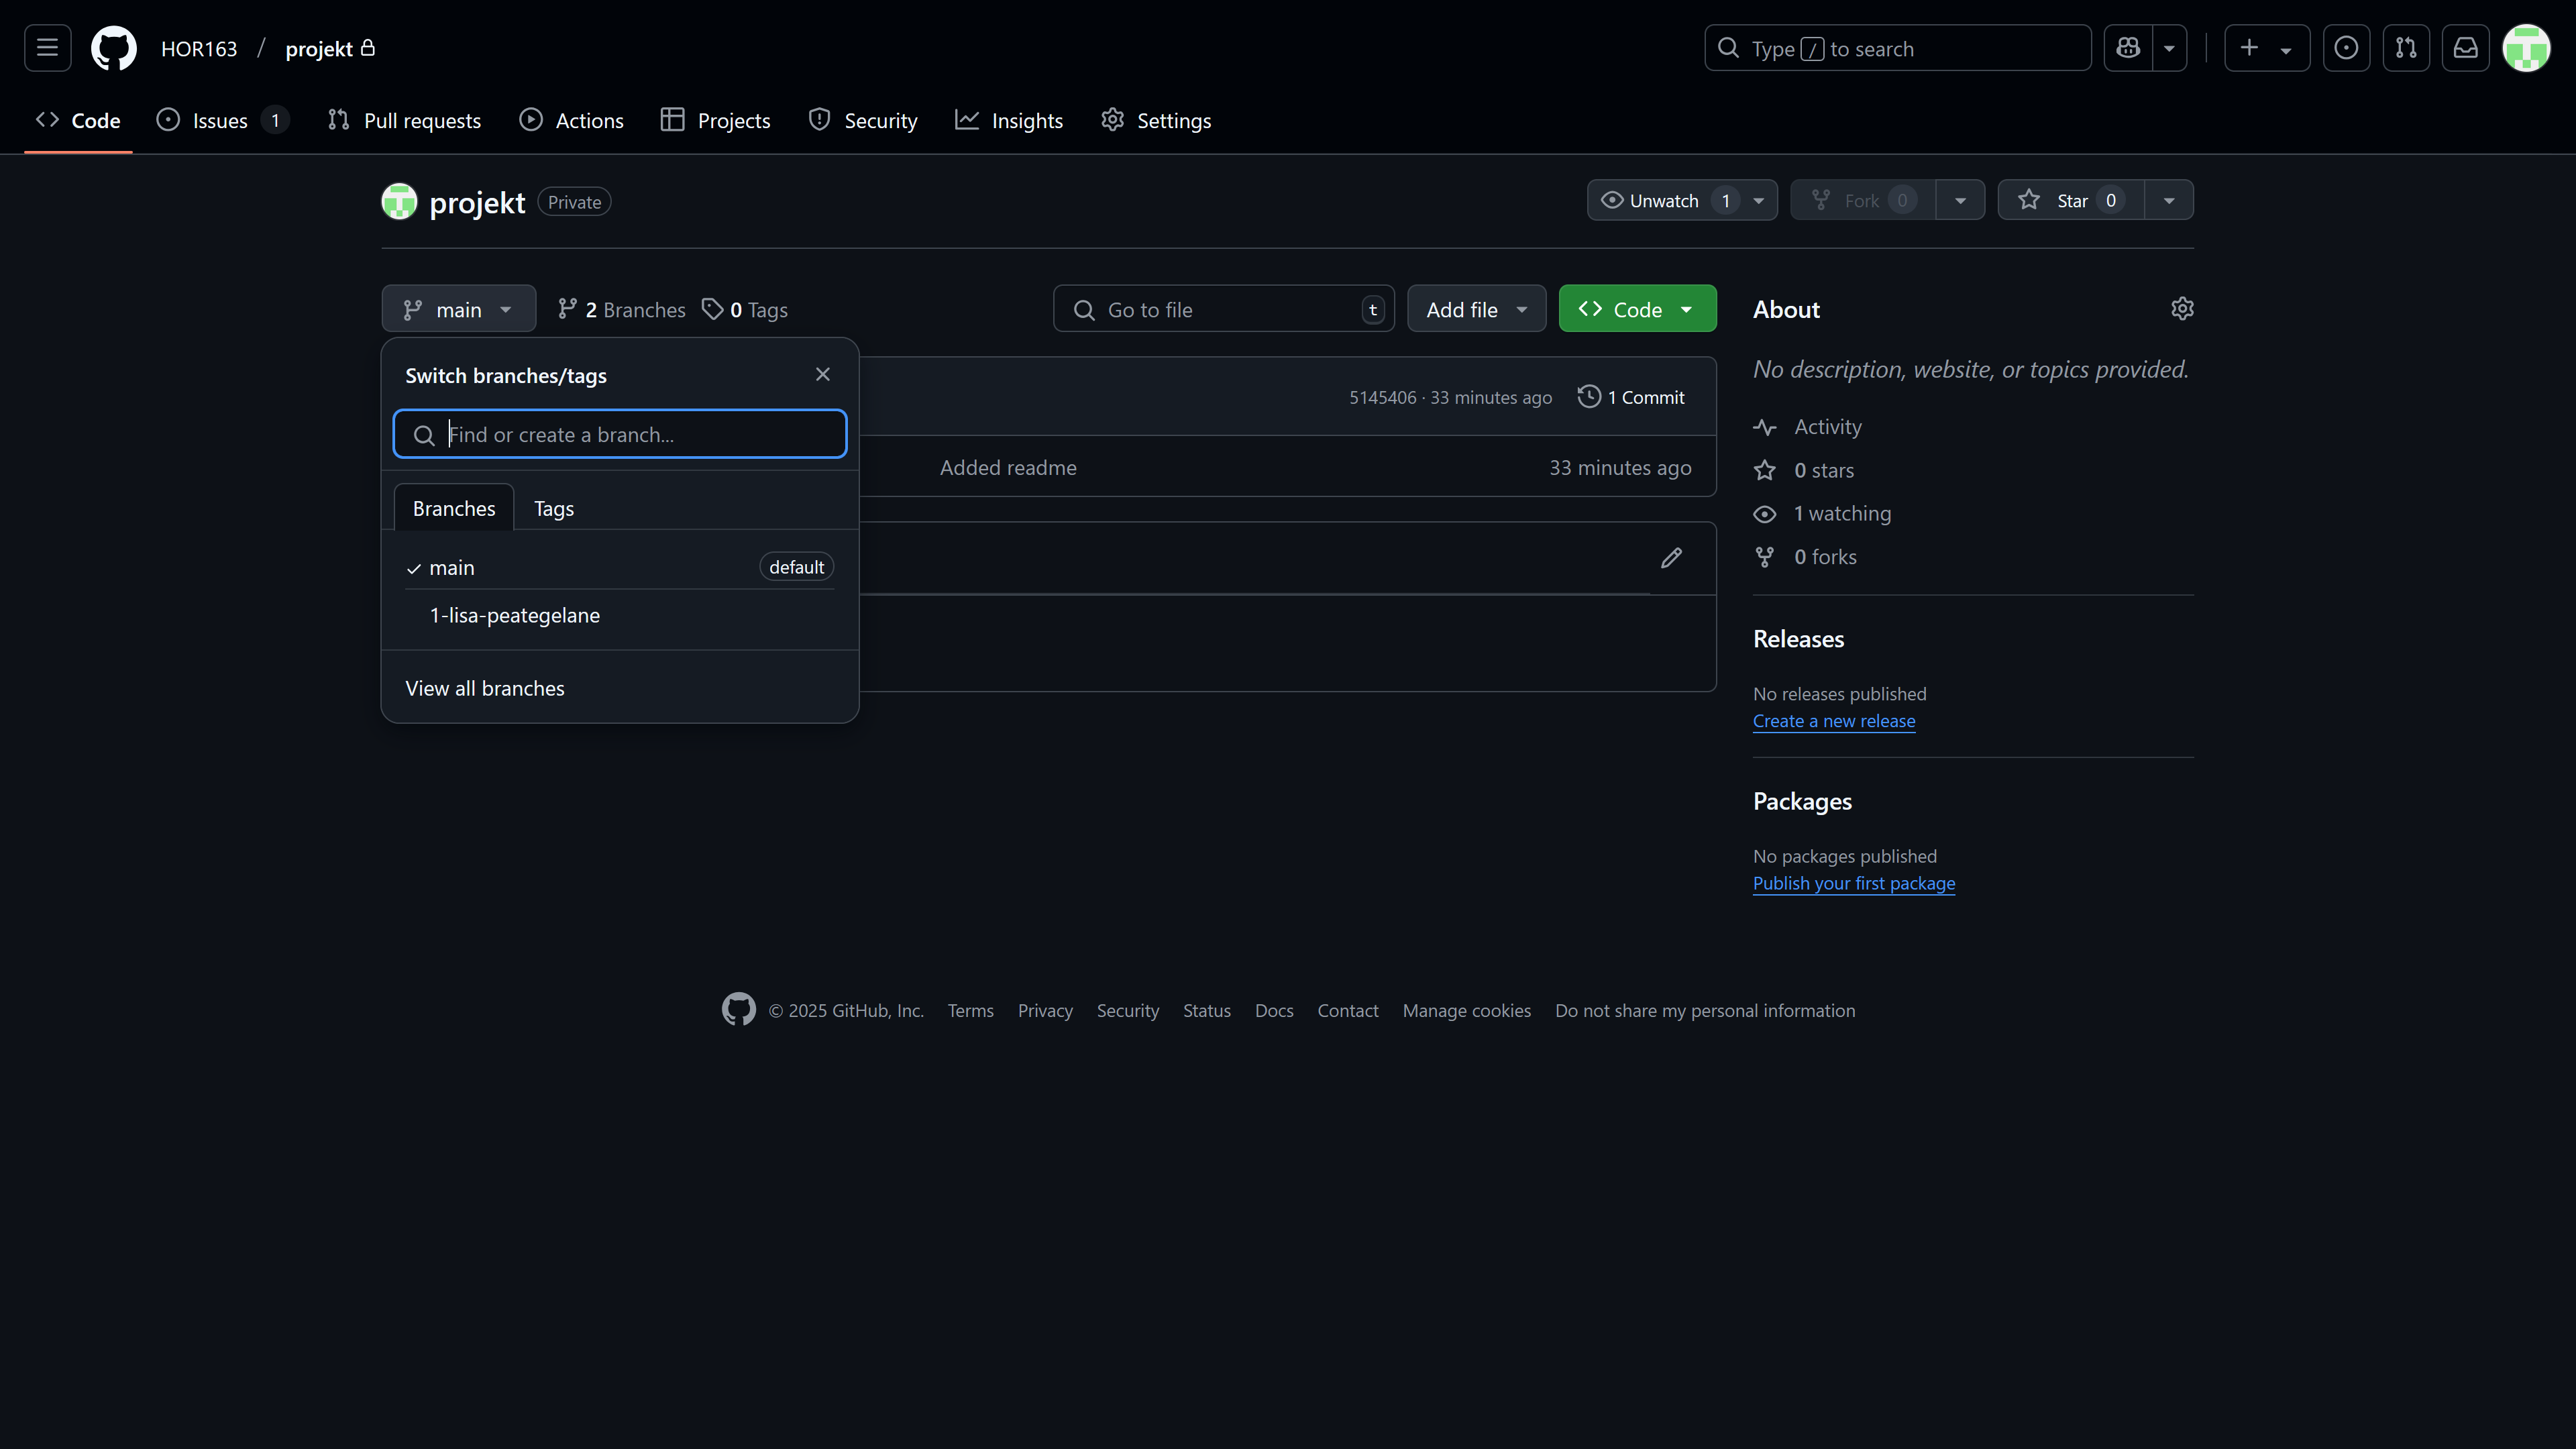Open commit 5145406 link

pyautogui.click(x=1383, y=397)
